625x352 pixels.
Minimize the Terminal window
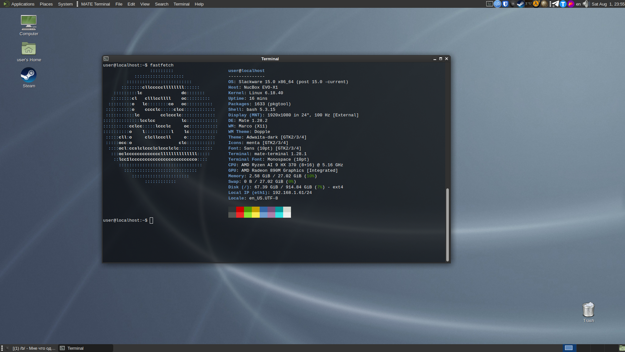(x=434, y=59)
